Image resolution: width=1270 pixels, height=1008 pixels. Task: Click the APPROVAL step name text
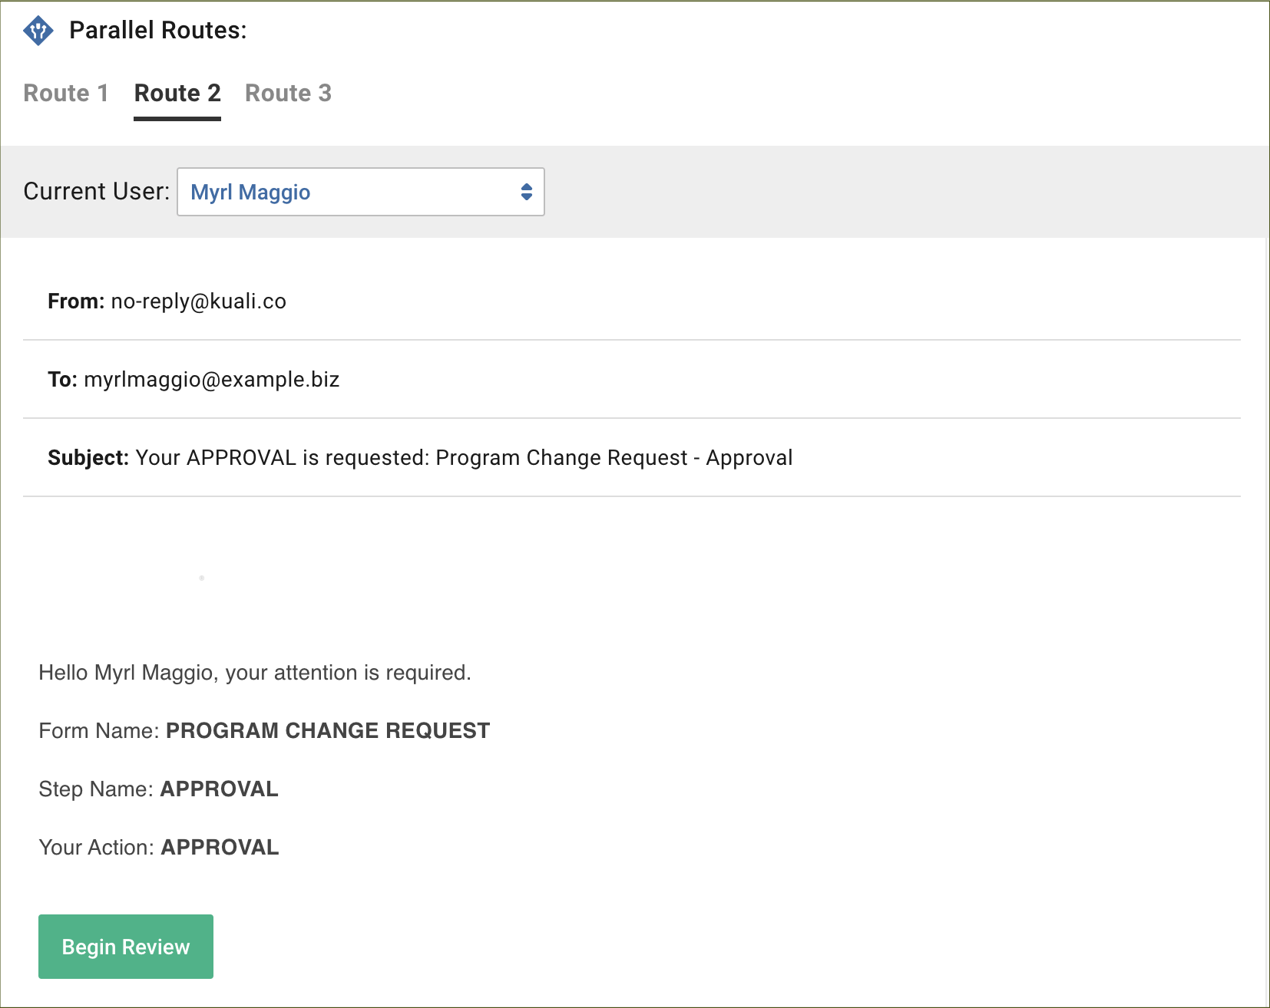[x=219, y=789]
